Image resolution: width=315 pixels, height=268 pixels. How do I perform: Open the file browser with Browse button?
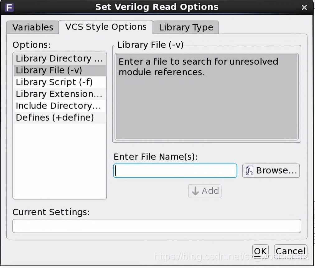pyautogui.click(x=271, y=171)
